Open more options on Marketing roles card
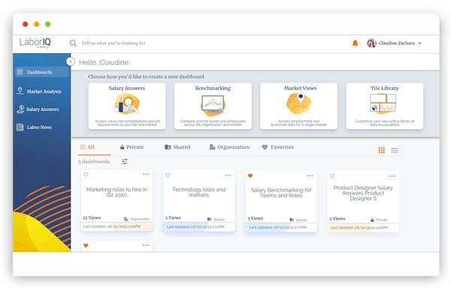 [146, 174]
